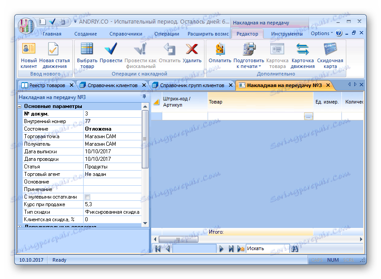The height and width of the screenshot is (279, 381).
Task: Click new document quick access icon
Action: (43, 22)
